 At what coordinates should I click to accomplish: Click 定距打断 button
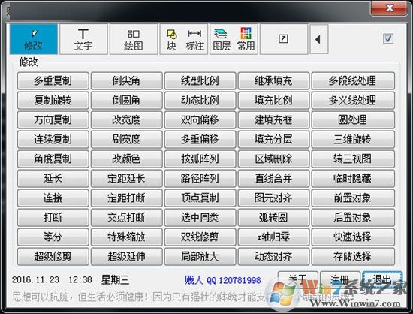coord(126,198)
